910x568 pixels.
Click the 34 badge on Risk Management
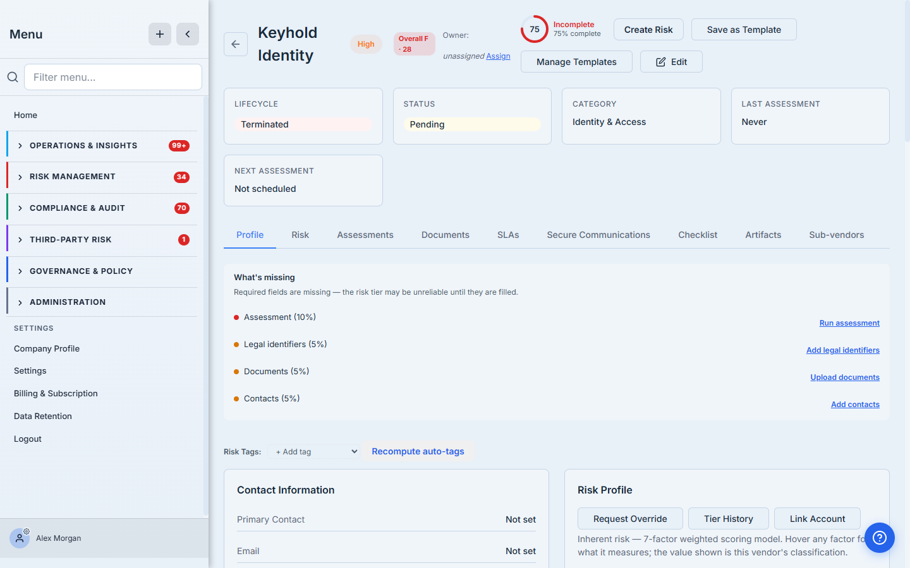(x=181, y=177)
